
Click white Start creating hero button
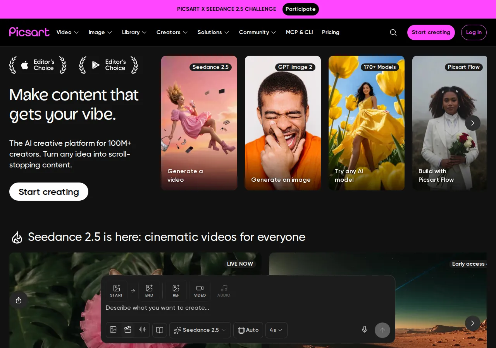tap(49, 192)
